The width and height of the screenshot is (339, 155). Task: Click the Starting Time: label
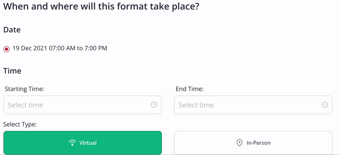25,89
